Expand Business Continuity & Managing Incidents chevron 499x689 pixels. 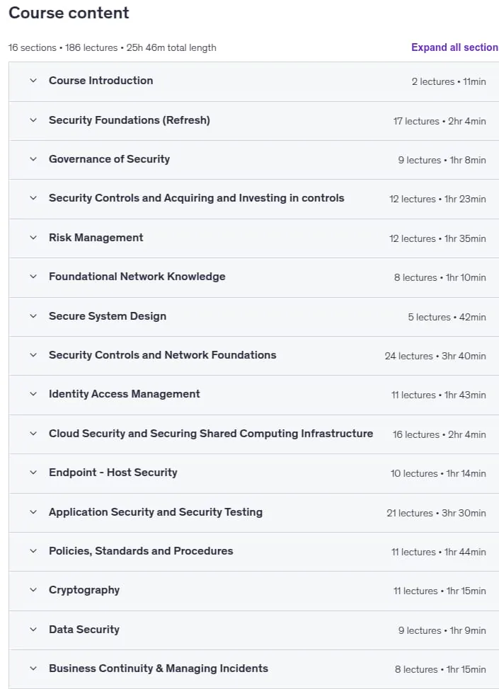(x=33, y=668)
